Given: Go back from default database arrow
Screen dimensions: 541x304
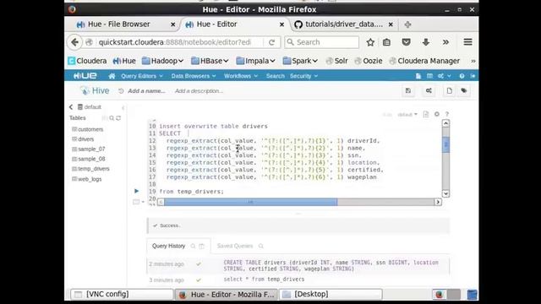Looking at the screenshot, I should tap(71, 107).
